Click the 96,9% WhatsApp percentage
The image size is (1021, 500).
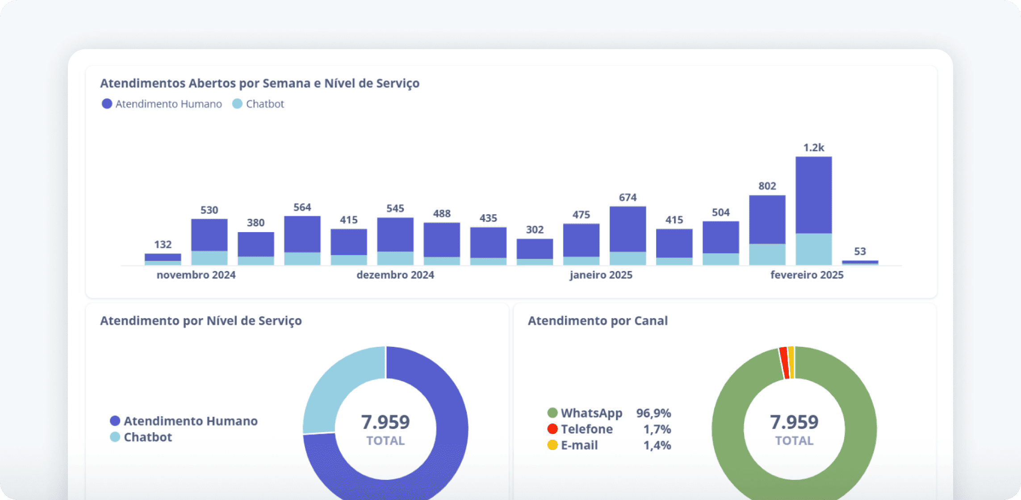point(653,413)
